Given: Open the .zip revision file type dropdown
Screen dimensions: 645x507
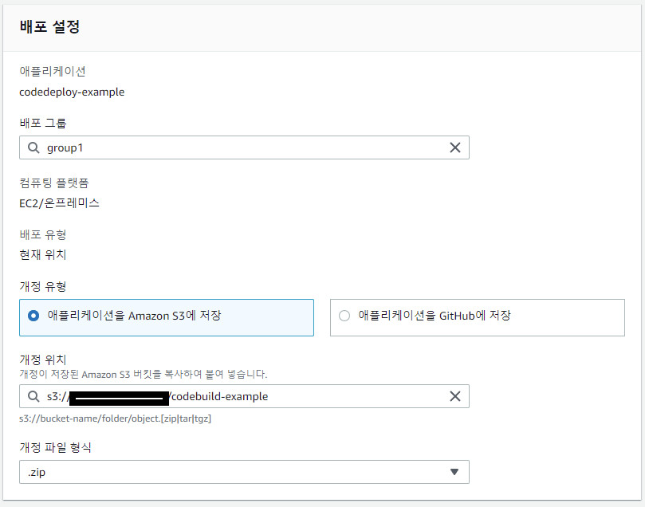Looking at the screenshot, I should [x=244, y=472].
